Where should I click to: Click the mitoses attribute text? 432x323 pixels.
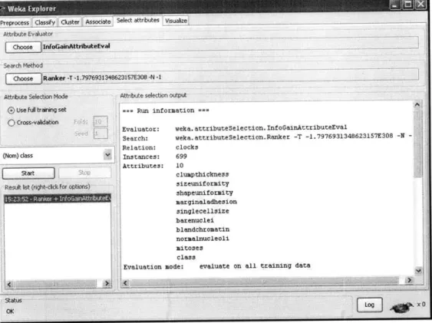pyautogui.click(x=190, y=248)
